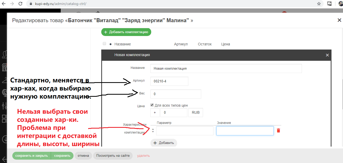The width and height of the screenshot is (343, 163).
Task: Click the download arrow icon in sidebar
Action: 4,139
